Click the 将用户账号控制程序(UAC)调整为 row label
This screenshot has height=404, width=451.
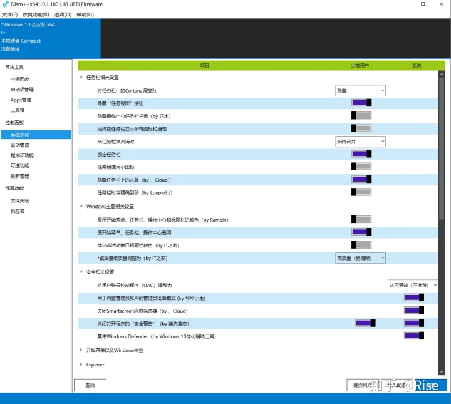click(134, 286)
